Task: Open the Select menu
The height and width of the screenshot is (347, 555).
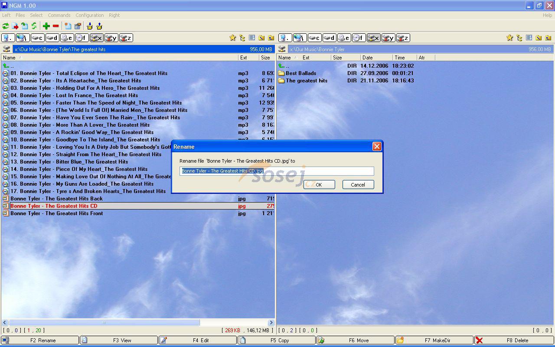Action: click(36, 15)
